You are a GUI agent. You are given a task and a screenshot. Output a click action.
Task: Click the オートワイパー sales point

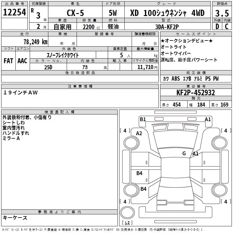[x=176, y=53]
